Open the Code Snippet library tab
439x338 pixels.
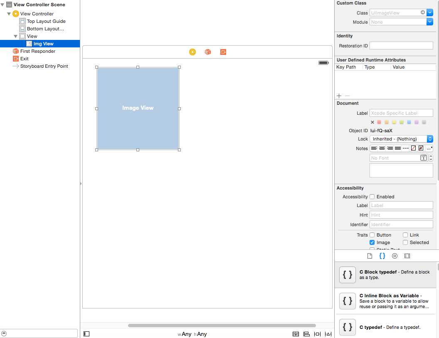[x=382, y=256]
